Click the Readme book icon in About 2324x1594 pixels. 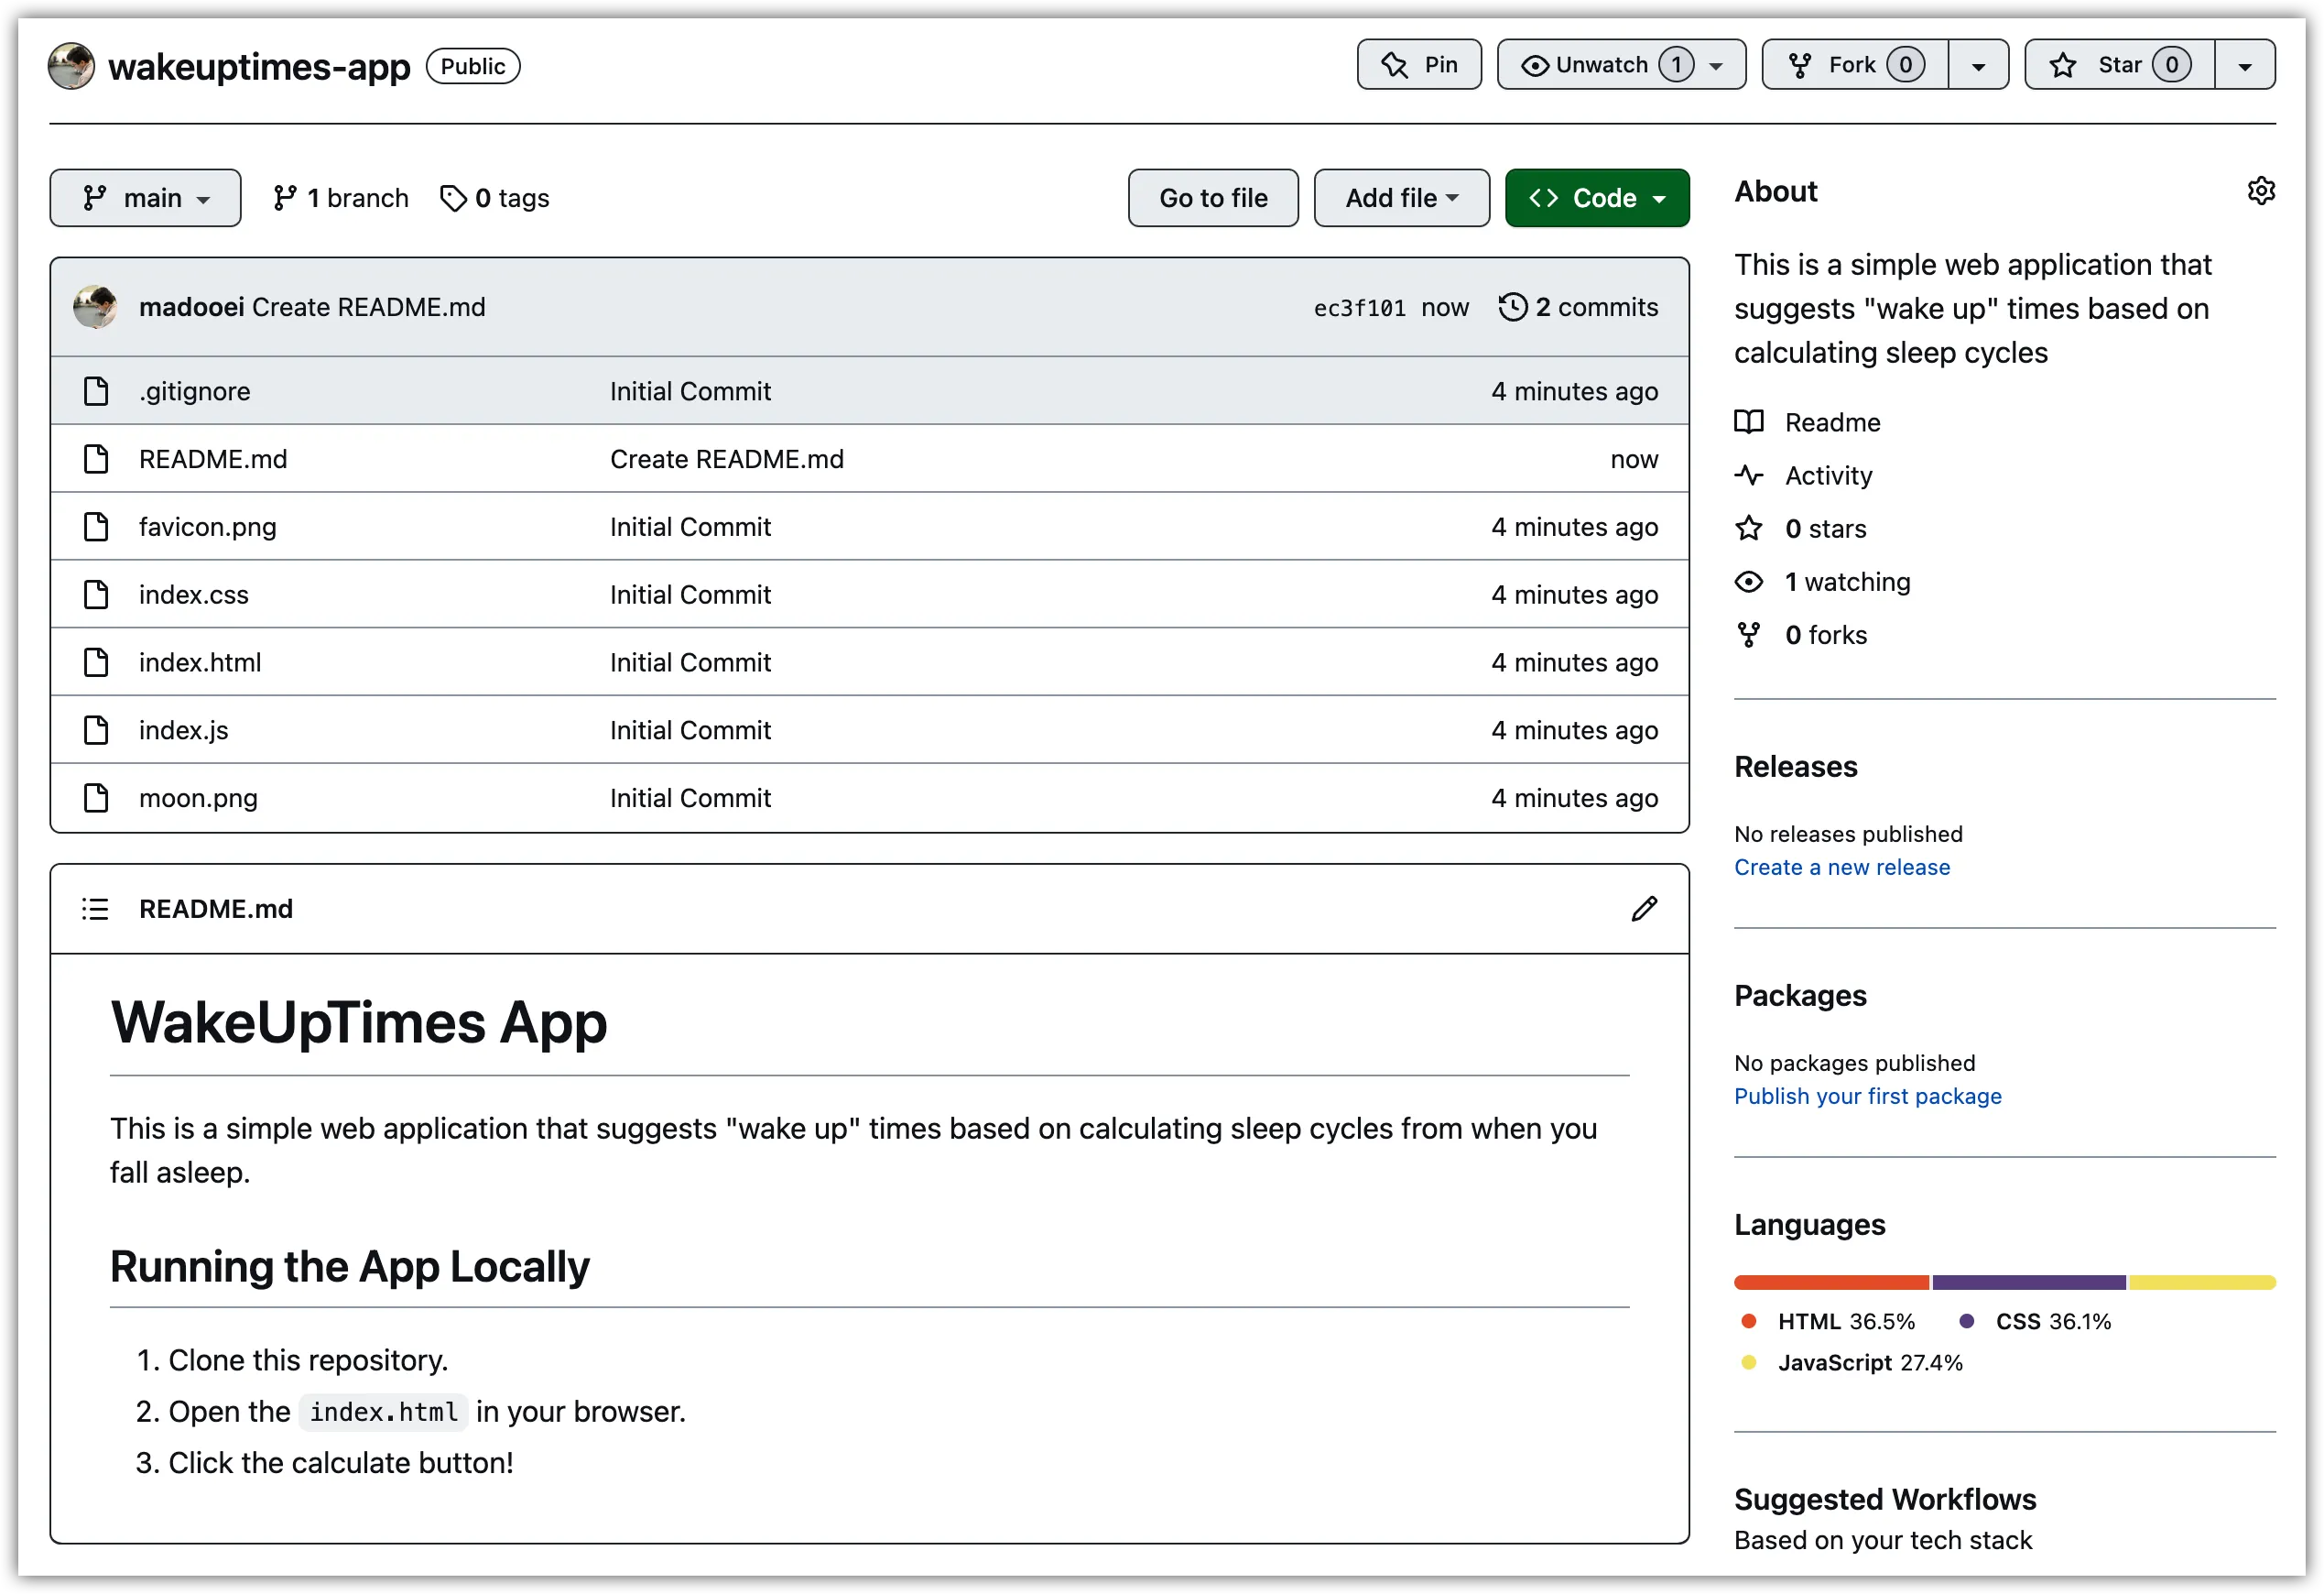coord(1749,422)
